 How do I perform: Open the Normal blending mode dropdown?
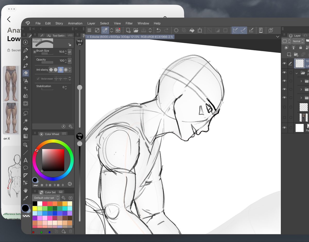[x=298, y=41]
